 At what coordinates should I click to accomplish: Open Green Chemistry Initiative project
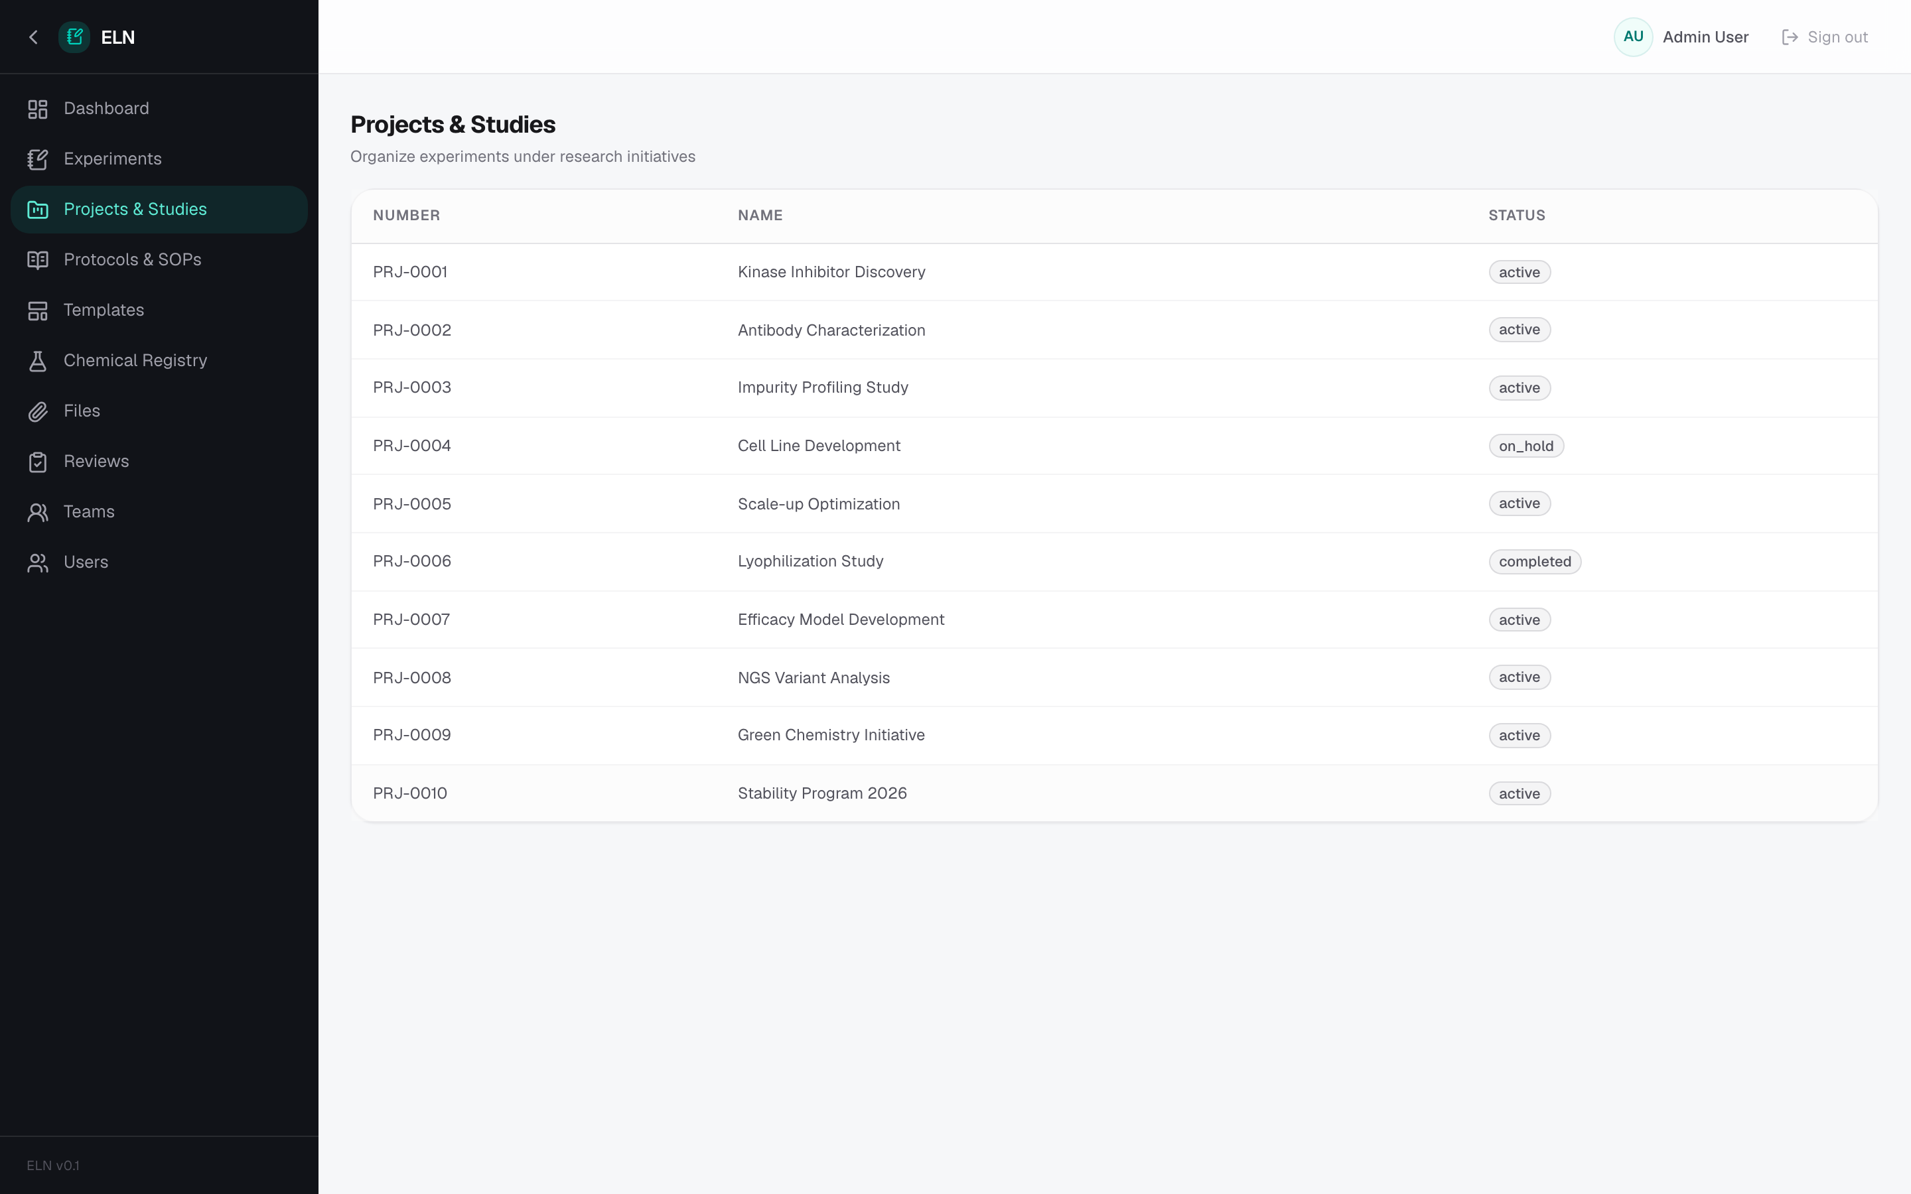[831, 735]
